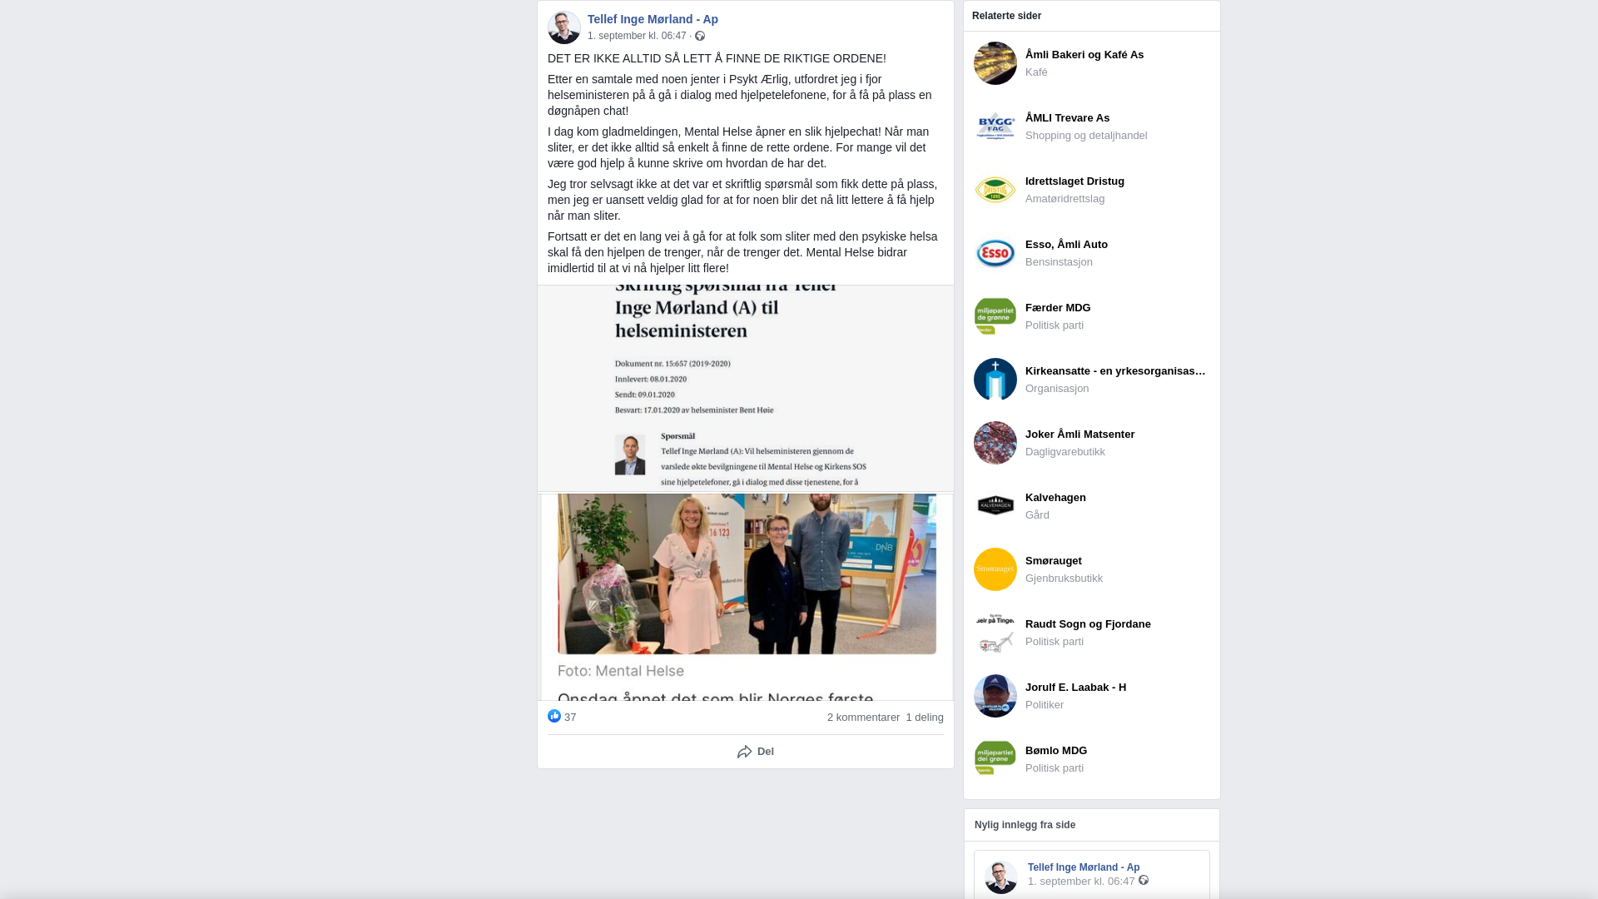
Task: Open Færder MDG party logo
Action: pos(995,316)
